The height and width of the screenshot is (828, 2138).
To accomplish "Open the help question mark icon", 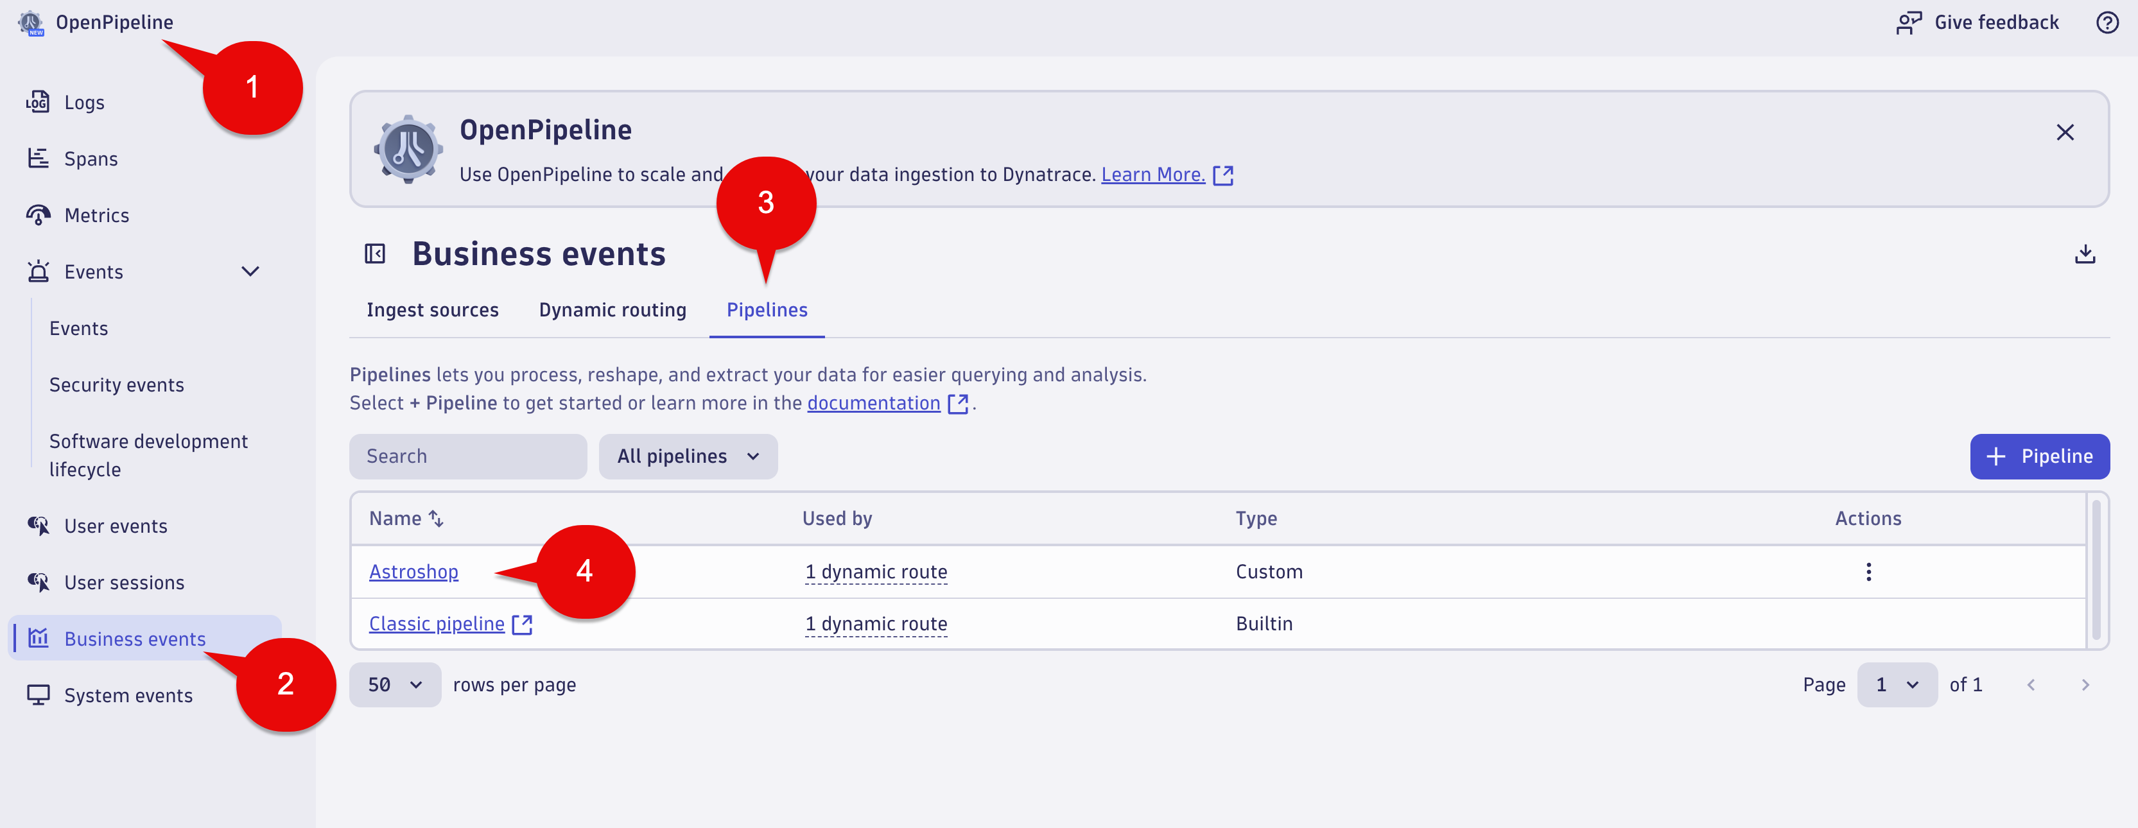I will point(2107,22).
